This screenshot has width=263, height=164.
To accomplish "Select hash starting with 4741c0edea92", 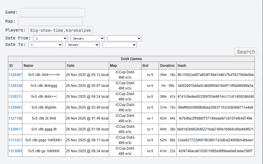I will (x=216, y=97).
